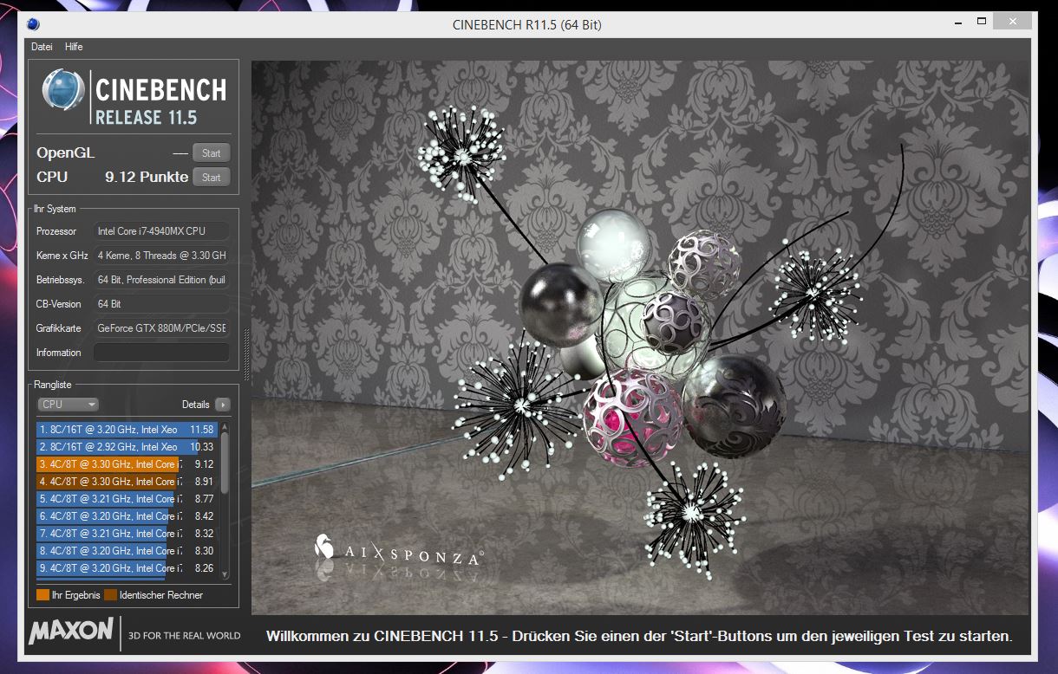1058x674 pixels.
Task: Select ranking entry 1 with 11.58 score
Action: (126, 430)
